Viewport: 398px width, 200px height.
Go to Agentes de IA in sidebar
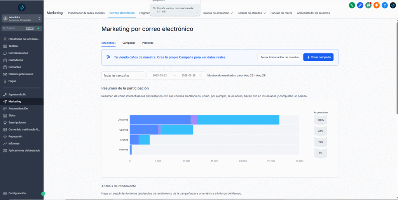coord(17,95)
